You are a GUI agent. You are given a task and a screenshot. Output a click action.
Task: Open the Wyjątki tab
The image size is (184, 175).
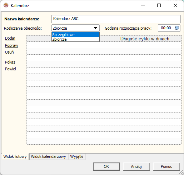pos(77,156)
